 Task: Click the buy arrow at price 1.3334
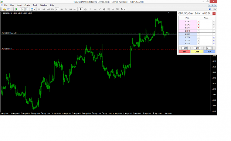(214, 44)
